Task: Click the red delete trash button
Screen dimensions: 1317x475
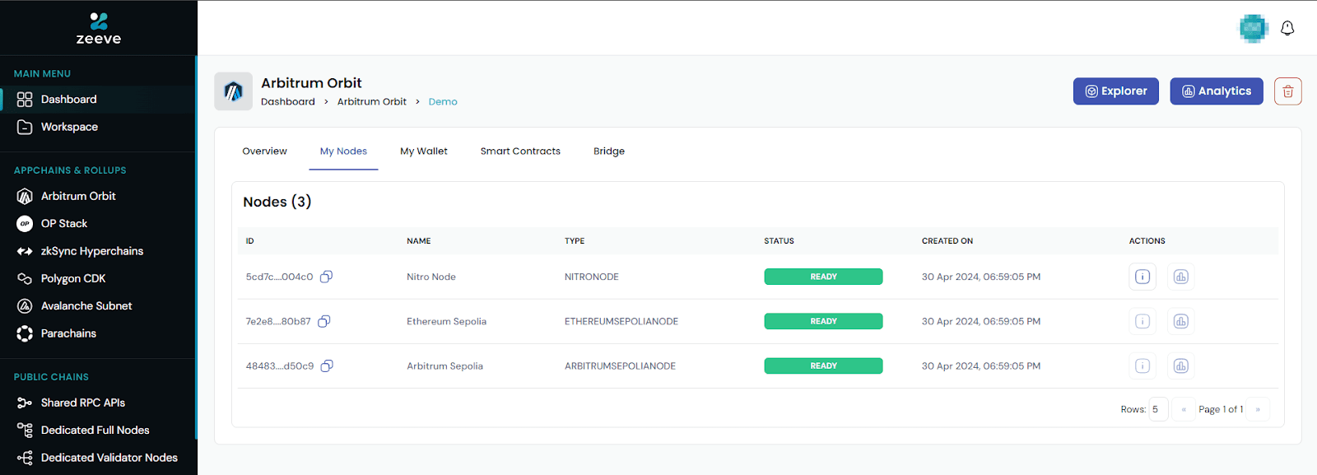Action: tap(1288, 91)
